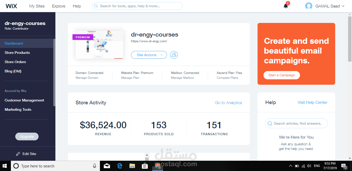Click the magnifier in Help search box
Image resolution: width=352 pixels, height=171 pixels.
click(270, 123)
